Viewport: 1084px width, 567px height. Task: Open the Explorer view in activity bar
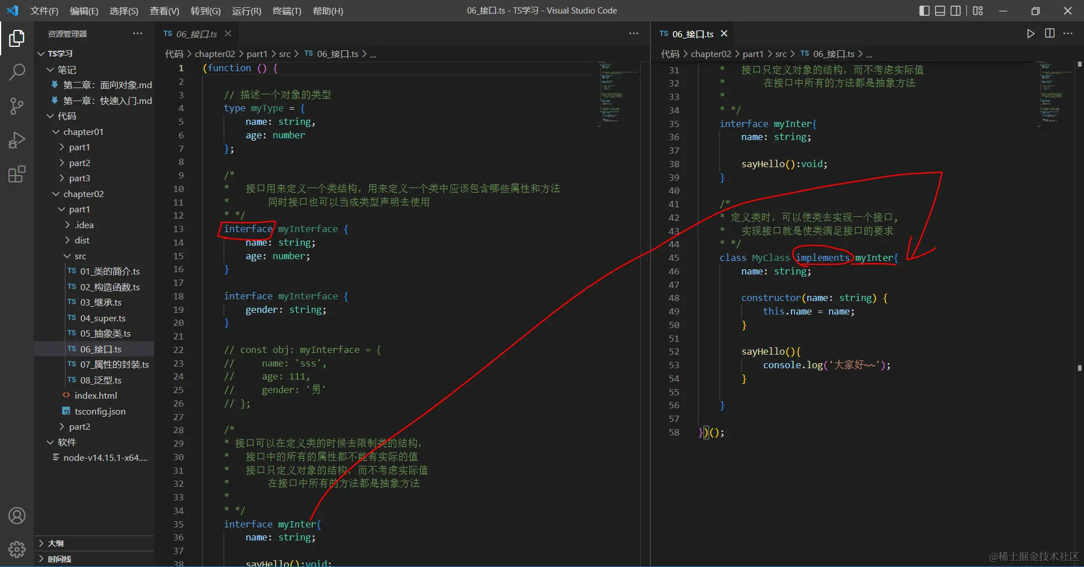click(x=17, y=38)
